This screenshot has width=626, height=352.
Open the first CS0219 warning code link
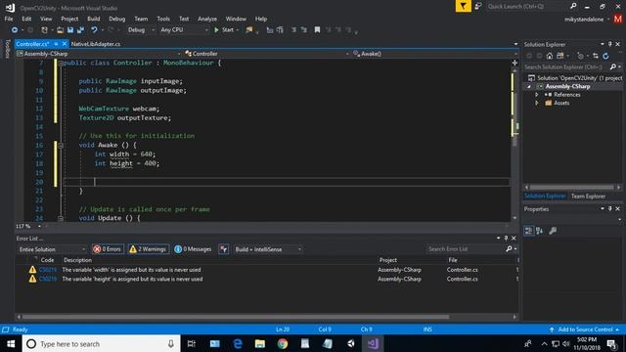48,270
